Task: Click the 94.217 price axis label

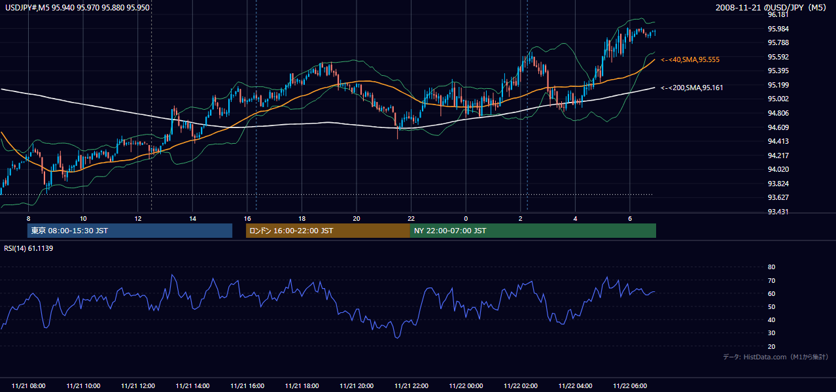Action: click(778, 155)
